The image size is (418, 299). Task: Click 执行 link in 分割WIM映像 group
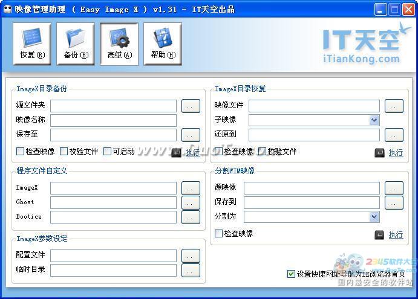point(396,235)
